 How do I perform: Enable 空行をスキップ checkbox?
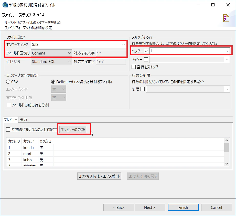click(x=134, y=67)
